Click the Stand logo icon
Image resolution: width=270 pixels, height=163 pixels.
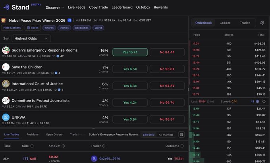(7, 7)
